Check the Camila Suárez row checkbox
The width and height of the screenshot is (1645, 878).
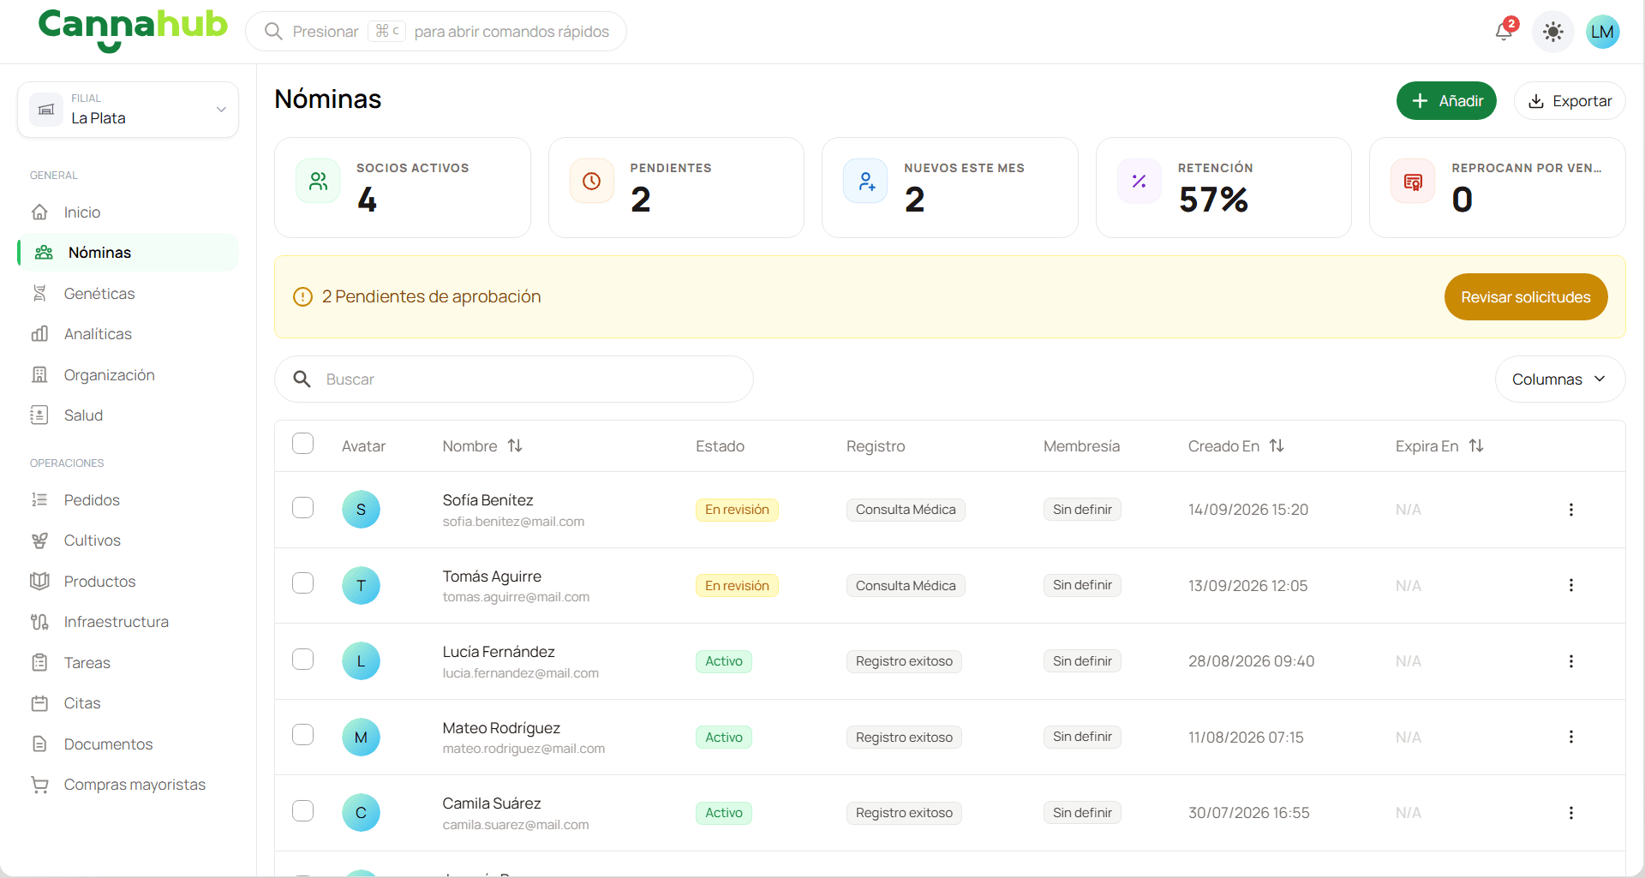302,810
